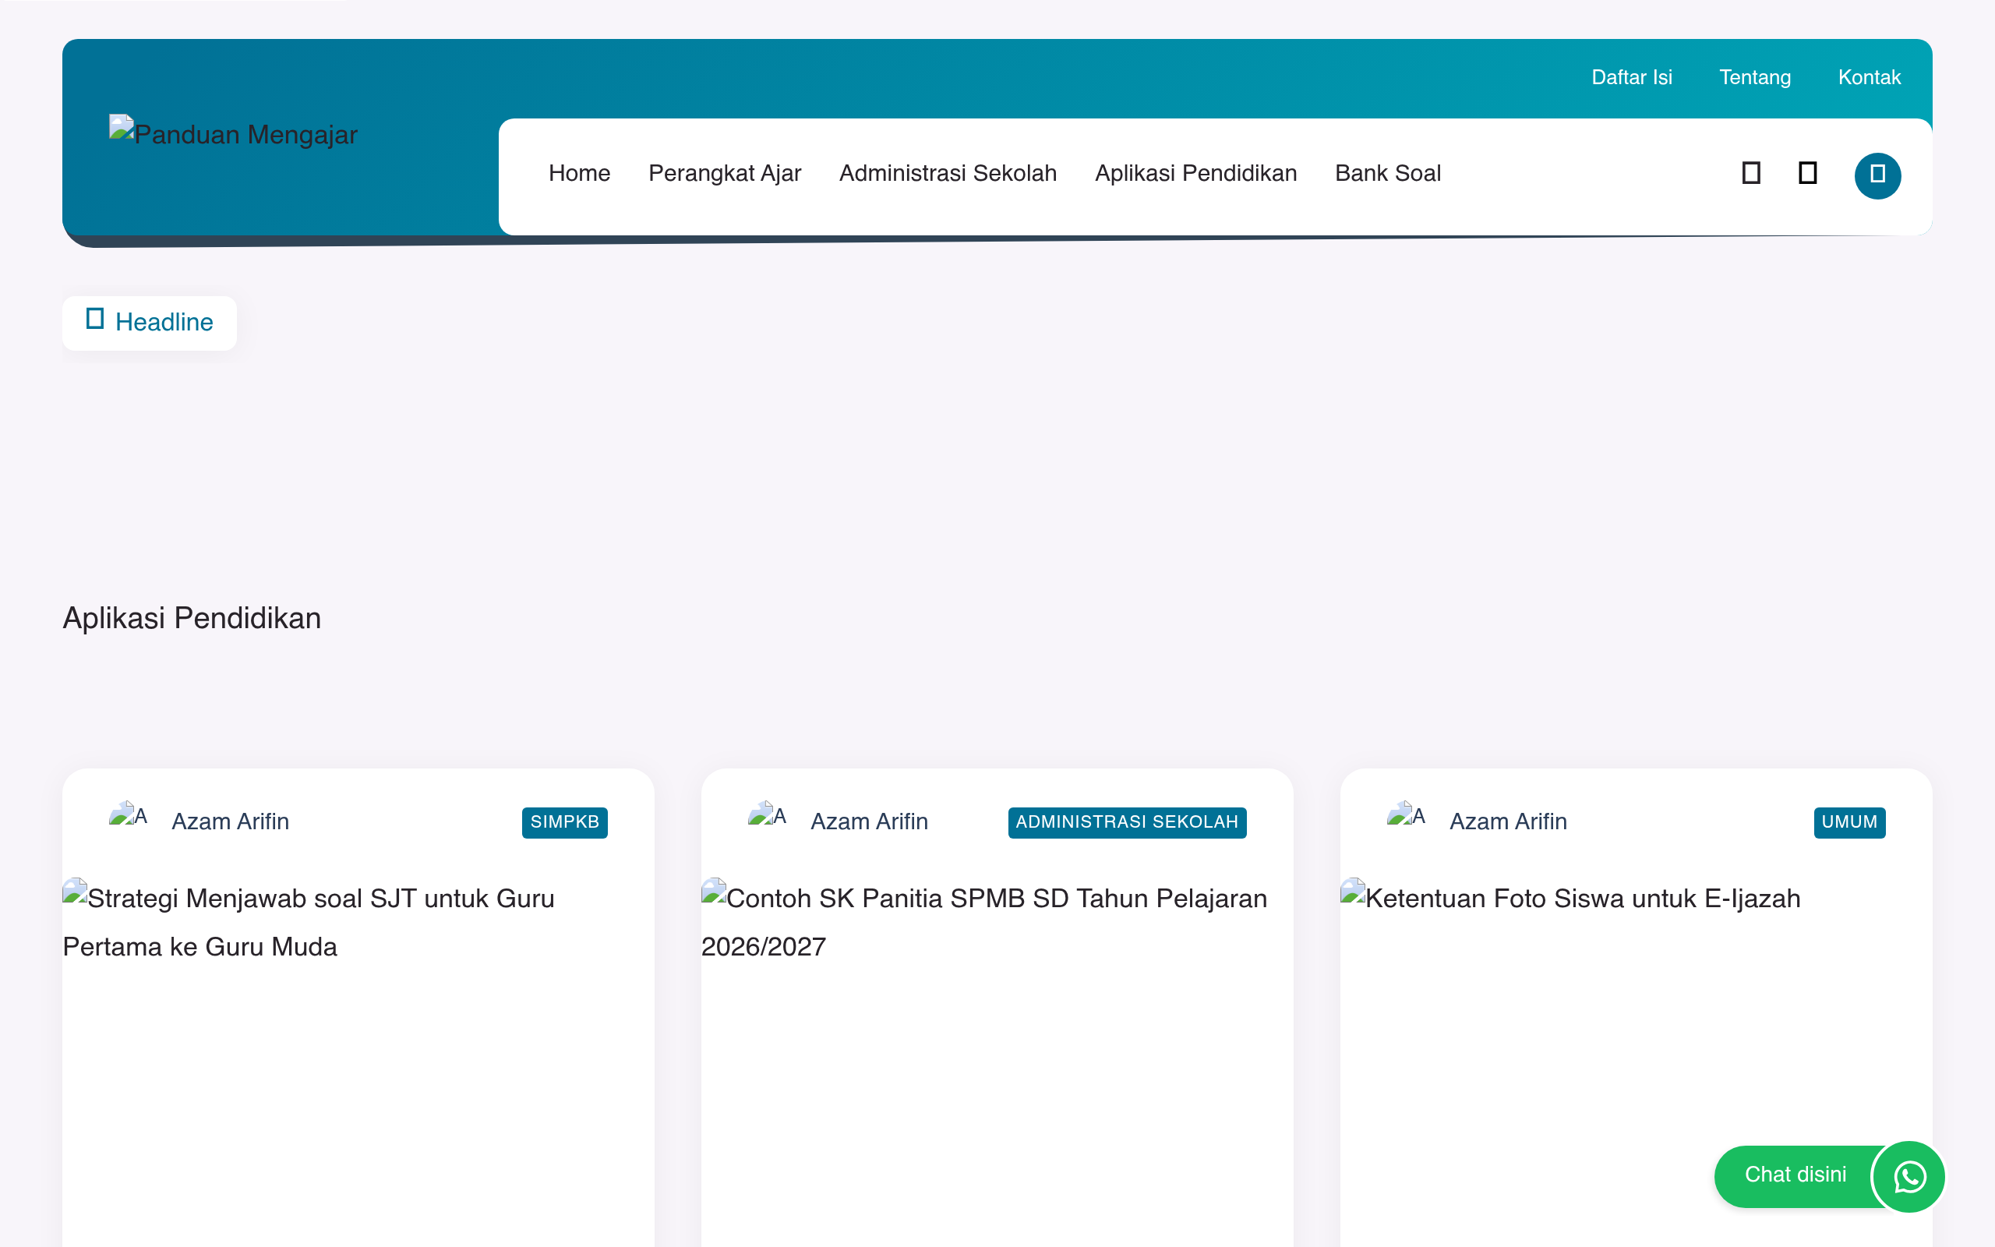Open the Kontak page link

pyautogui.click(x=1869, y=77)
